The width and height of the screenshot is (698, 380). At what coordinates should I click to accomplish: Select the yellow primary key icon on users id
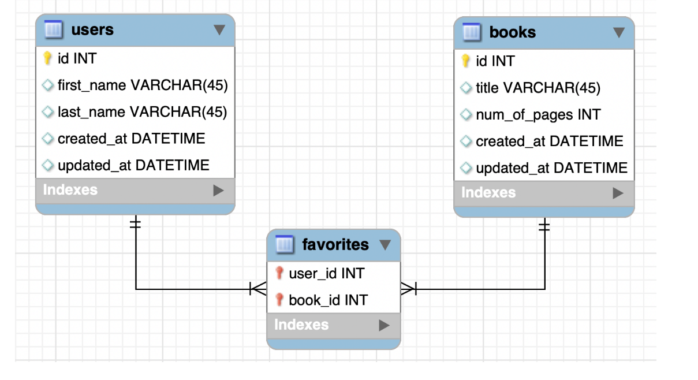47,58
